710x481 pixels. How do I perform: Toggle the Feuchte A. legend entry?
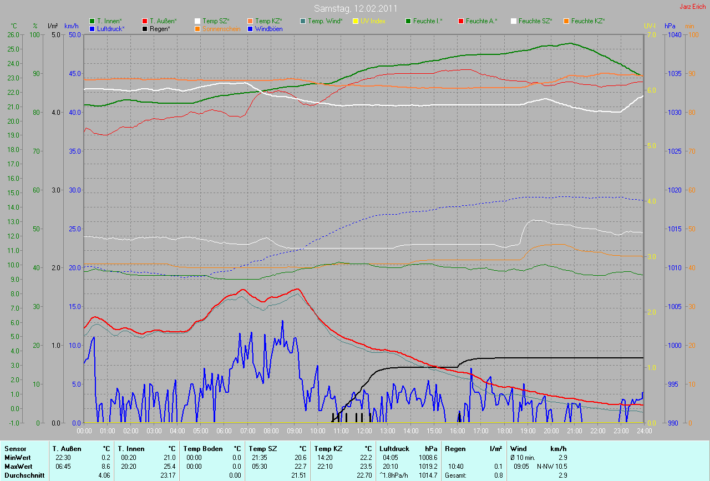pos(481,21)
